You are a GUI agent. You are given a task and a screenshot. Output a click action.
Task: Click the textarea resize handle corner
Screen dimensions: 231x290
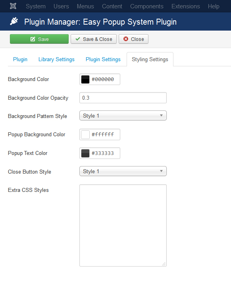[x=164, y=264]
